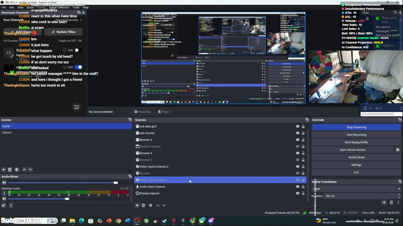This screenshot has width=403, height=226.
Task: Click Start Recording button
Action: tap(356, 135)
